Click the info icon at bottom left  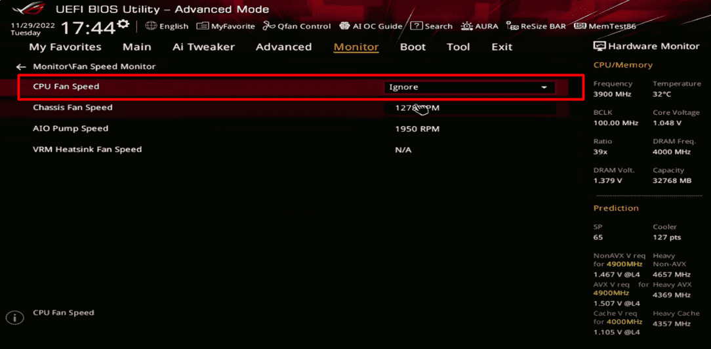(14, 318)
